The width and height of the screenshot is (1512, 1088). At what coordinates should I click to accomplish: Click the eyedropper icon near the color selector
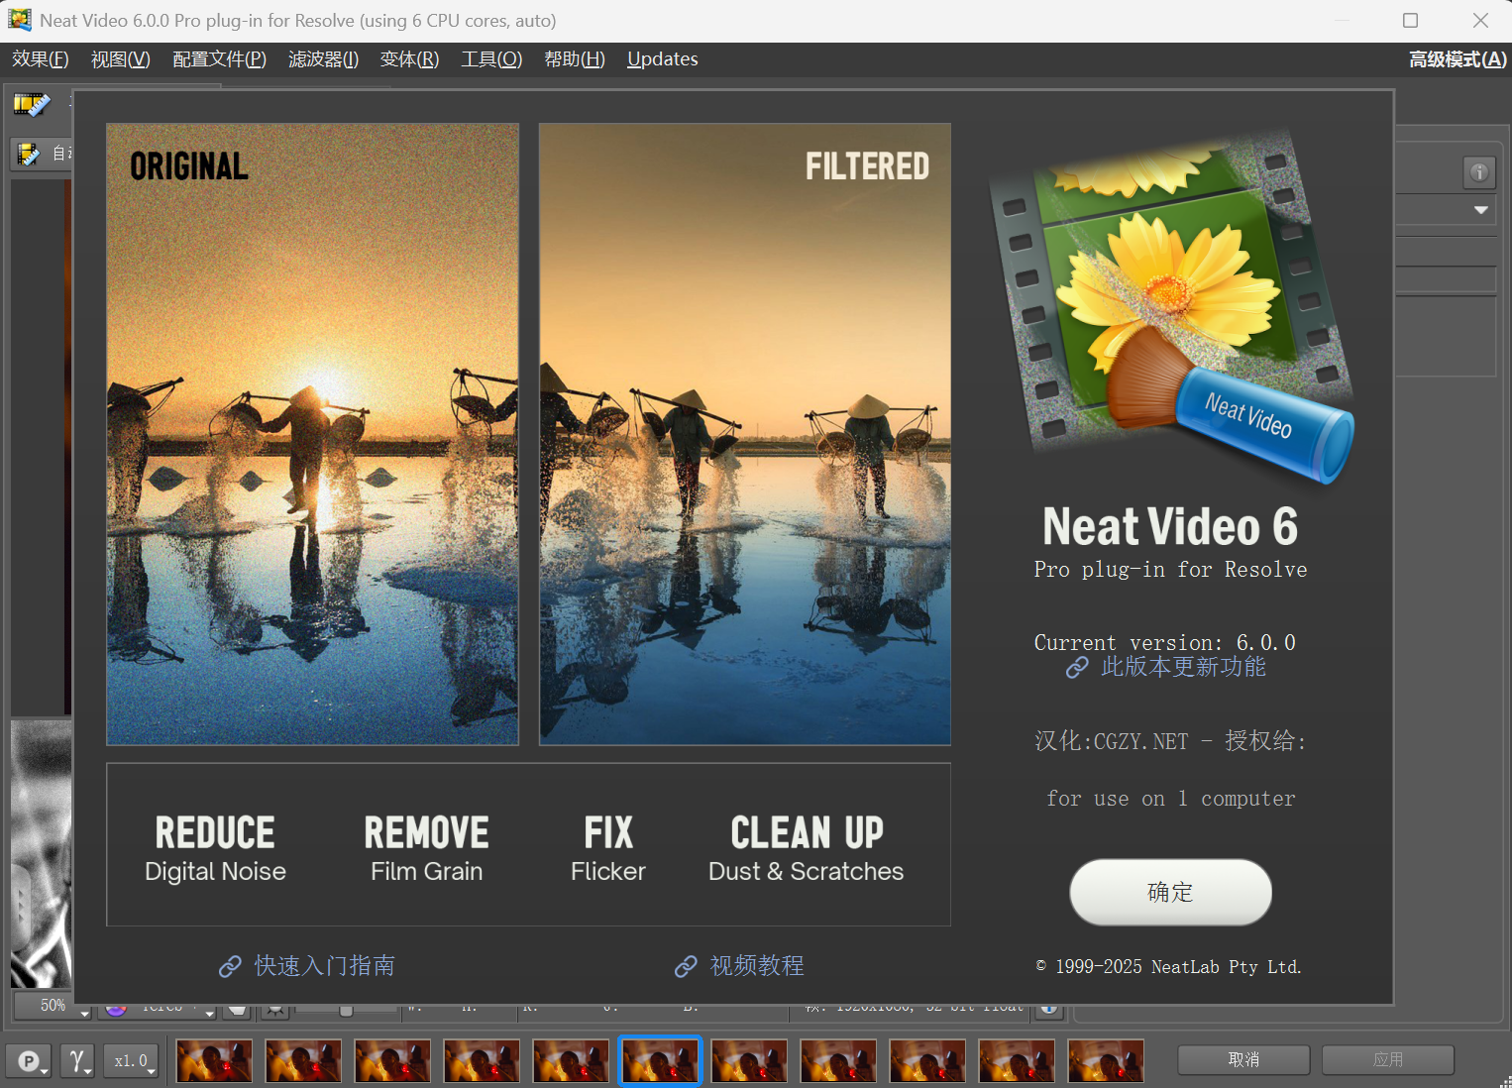pyautogui.click(x=238, y=1010)
